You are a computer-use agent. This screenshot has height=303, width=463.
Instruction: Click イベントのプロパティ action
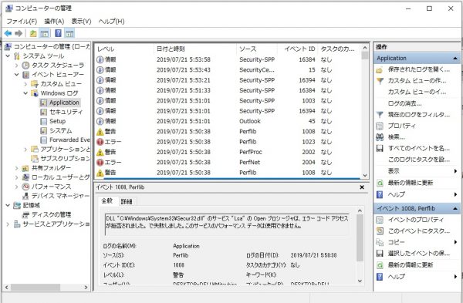(415, 220)
